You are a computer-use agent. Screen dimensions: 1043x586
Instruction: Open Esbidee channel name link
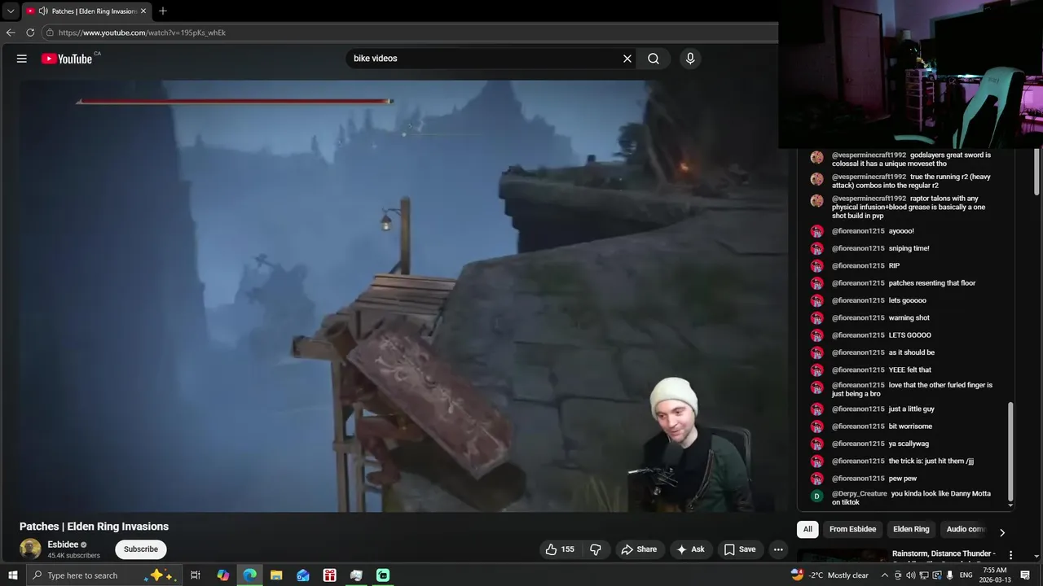click(63, 544)
